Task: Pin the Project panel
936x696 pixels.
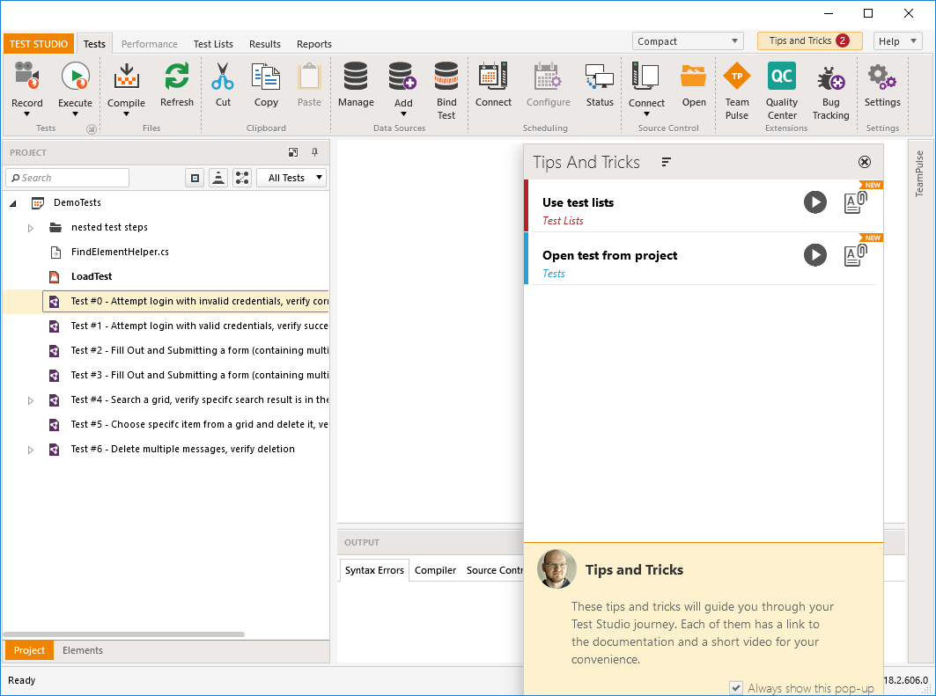Action: click(315, 152)
